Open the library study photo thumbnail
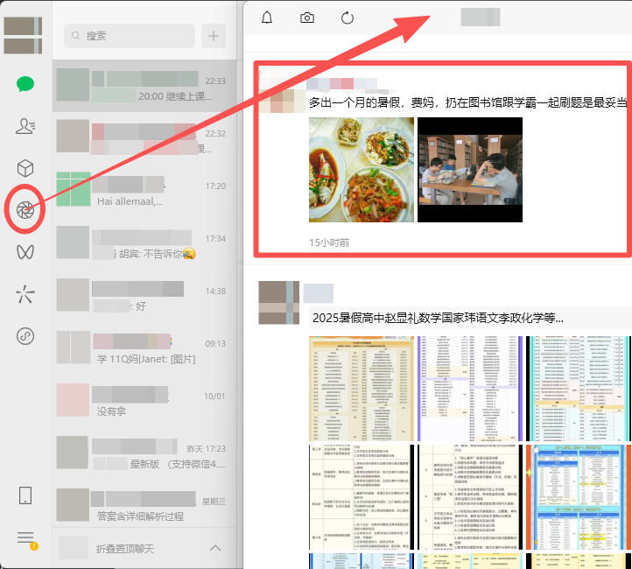632x569 pixels. [x=469, y=170]
